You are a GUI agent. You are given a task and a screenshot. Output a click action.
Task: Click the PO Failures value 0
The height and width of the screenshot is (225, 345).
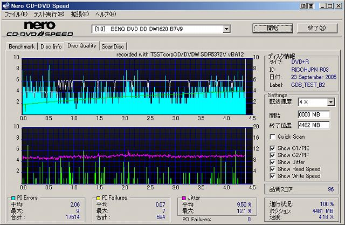[x=249, y=219]
